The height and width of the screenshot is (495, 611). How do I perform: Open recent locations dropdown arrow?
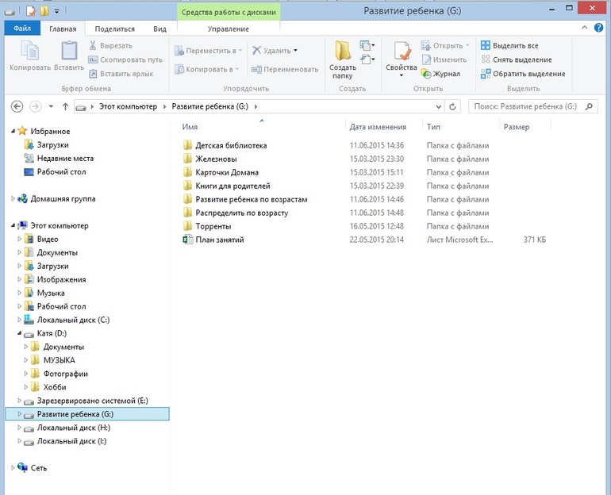(x=51, y=106)
